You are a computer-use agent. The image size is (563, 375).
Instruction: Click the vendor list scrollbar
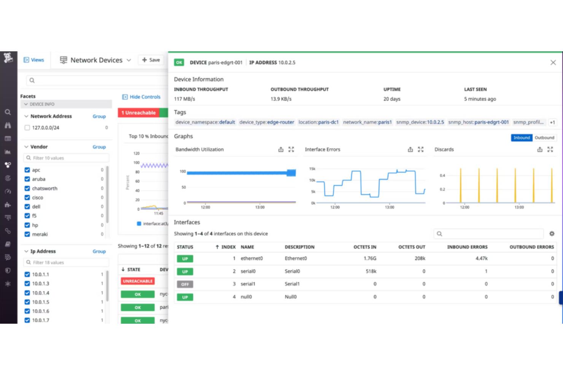tap(108, 195)
